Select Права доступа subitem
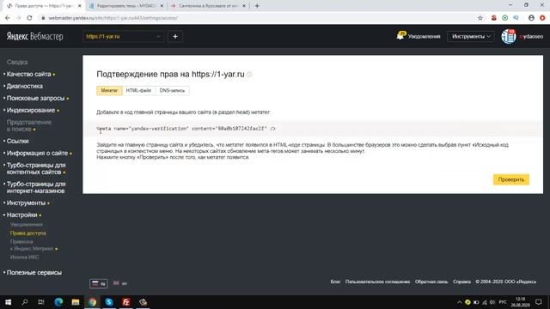The height and width of the screenshot is (309, 550). pyautogui.click(x=28, y=233)
